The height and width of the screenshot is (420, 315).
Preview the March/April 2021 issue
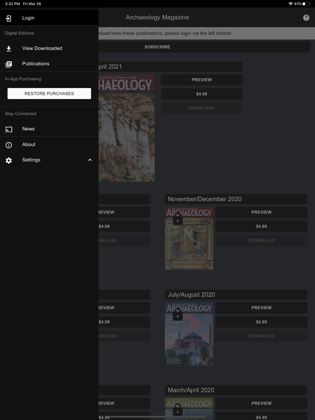tap(202, 80)
